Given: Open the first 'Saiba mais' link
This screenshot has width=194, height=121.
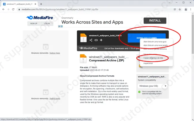Looking at the screenshot, I should (55, 53).
